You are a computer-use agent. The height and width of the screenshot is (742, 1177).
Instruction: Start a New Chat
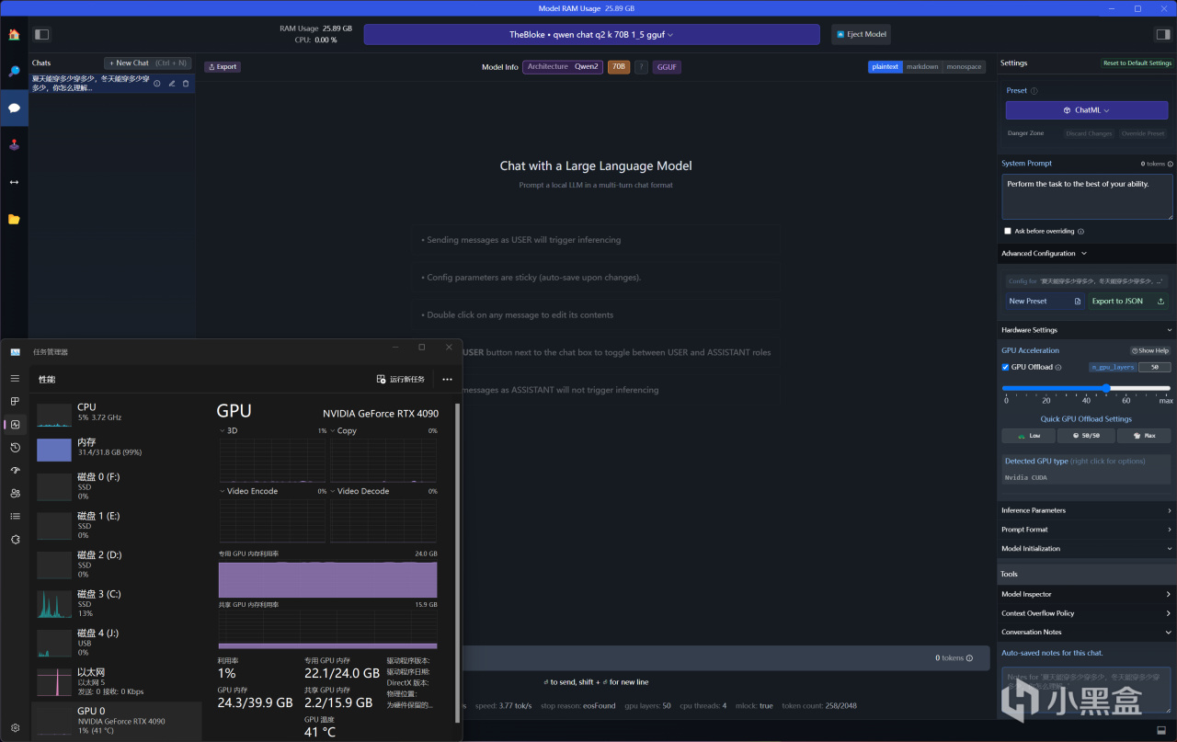click(148, 63)
